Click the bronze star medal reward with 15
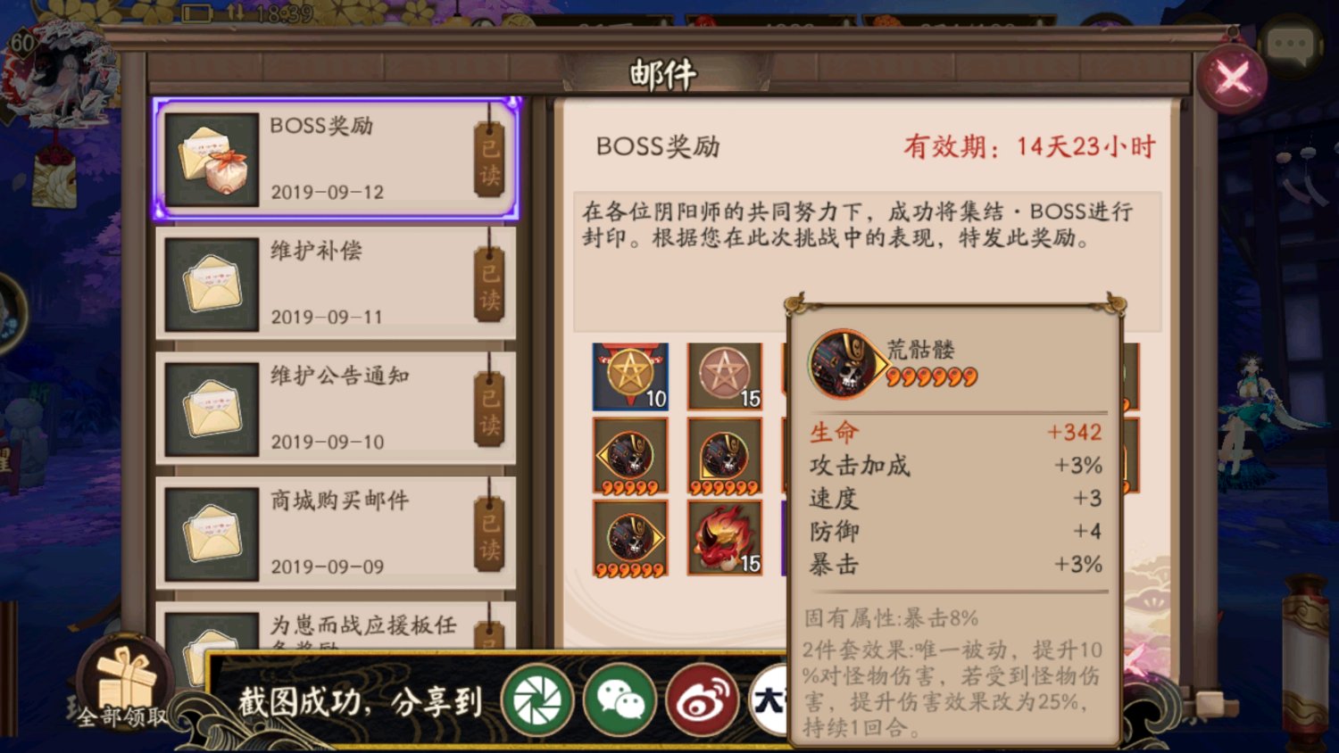 (725, 376)
